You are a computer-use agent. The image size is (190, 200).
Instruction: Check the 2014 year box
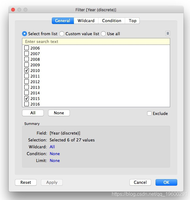click(x=26, y=93)
